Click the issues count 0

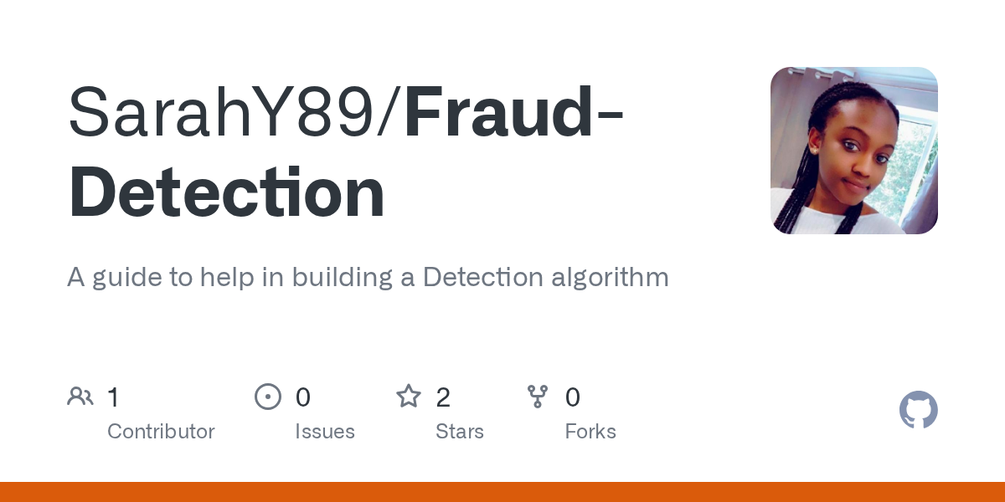302,397
